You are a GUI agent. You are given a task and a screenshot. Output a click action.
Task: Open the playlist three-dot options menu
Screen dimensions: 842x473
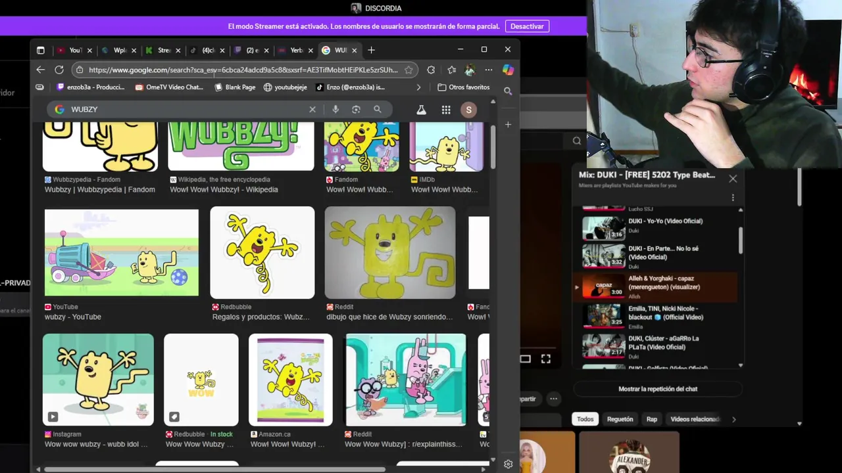coord(733,198)
